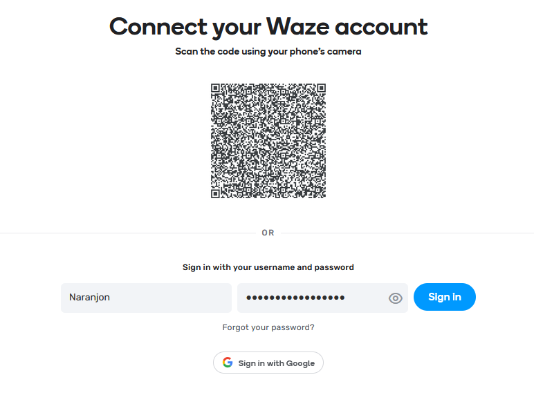Screen dimensions: 534x395
Task: Click the divider line right of OR
Action: coord(407,233)
